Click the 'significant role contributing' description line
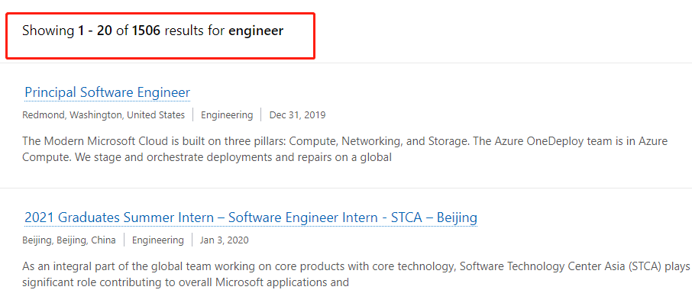692x306 pixels. coord(186,282)
